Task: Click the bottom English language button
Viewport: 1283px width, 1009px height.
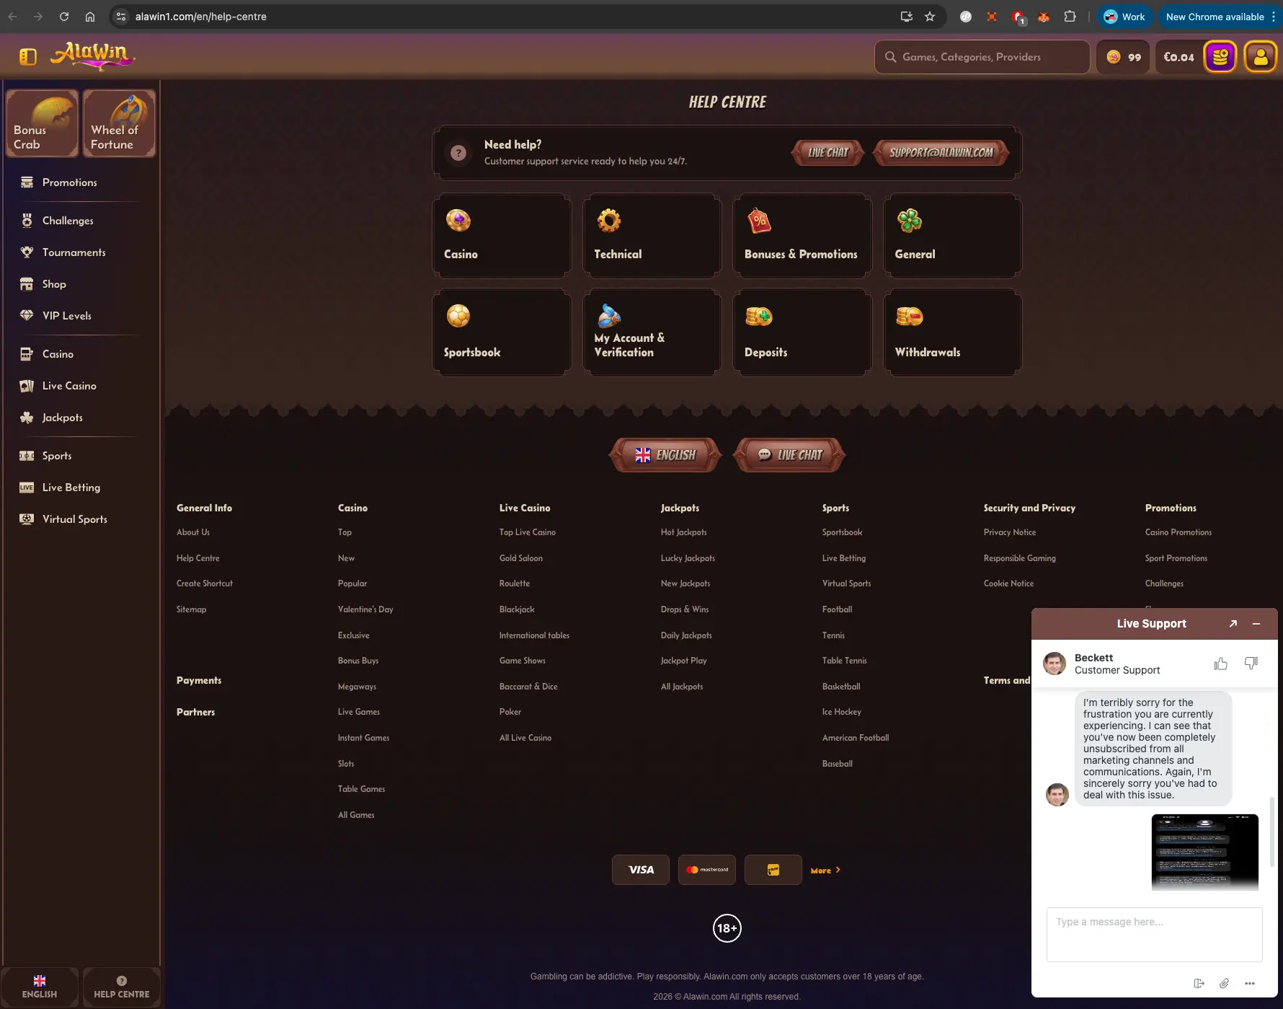Action: tap(40, 987)
